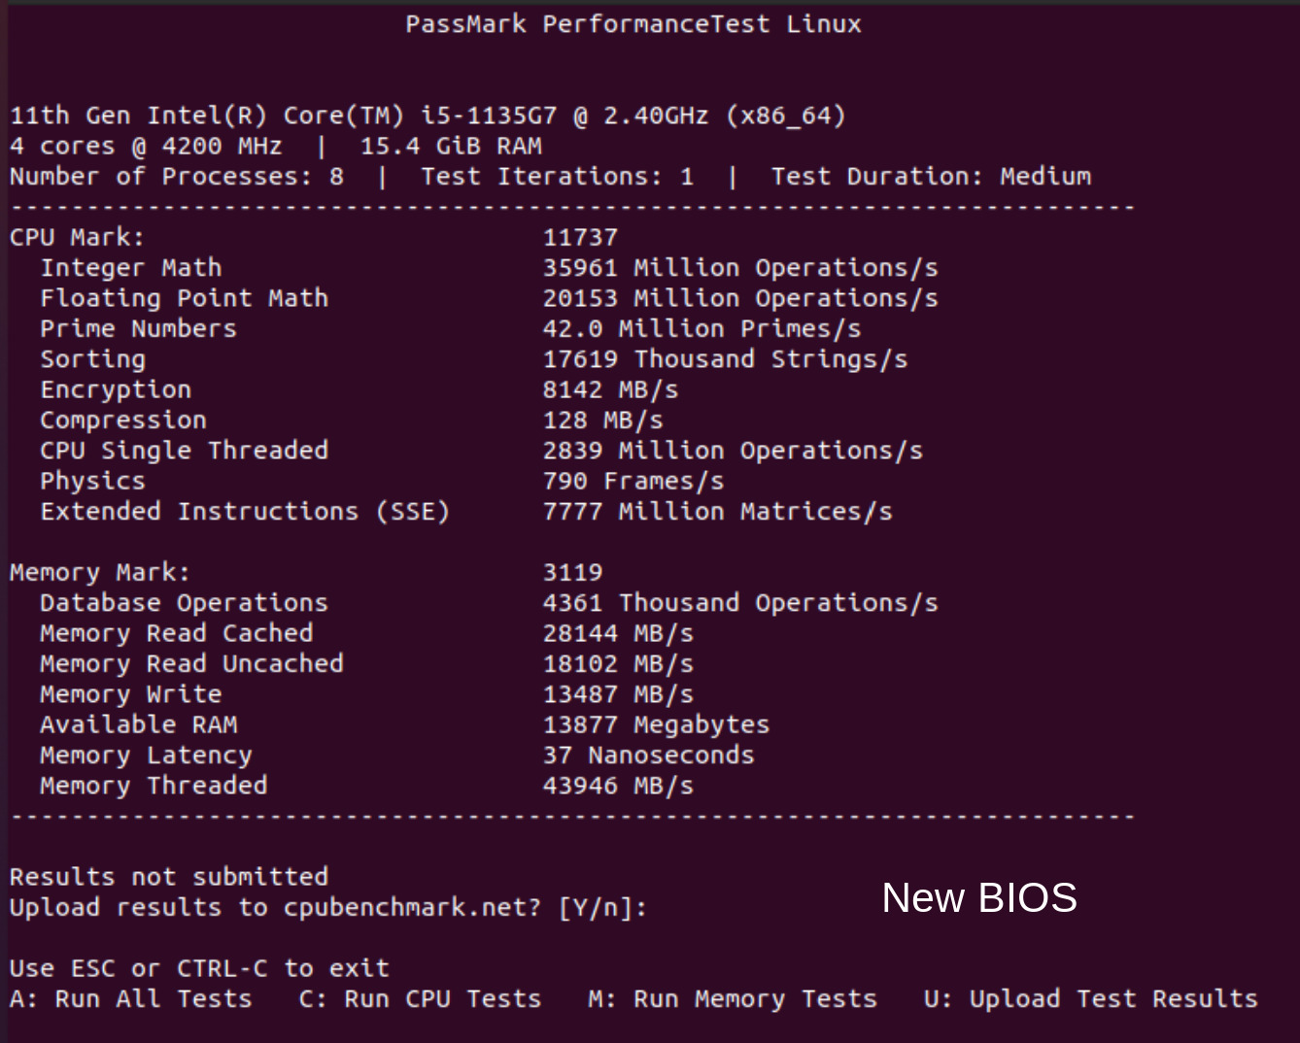Click the 'CPU Mark:' label

click(77, 238)
